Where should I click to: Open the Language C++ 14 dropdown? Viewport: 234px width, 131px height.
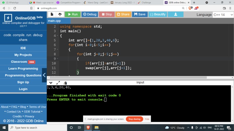click(x=223, y=15)
